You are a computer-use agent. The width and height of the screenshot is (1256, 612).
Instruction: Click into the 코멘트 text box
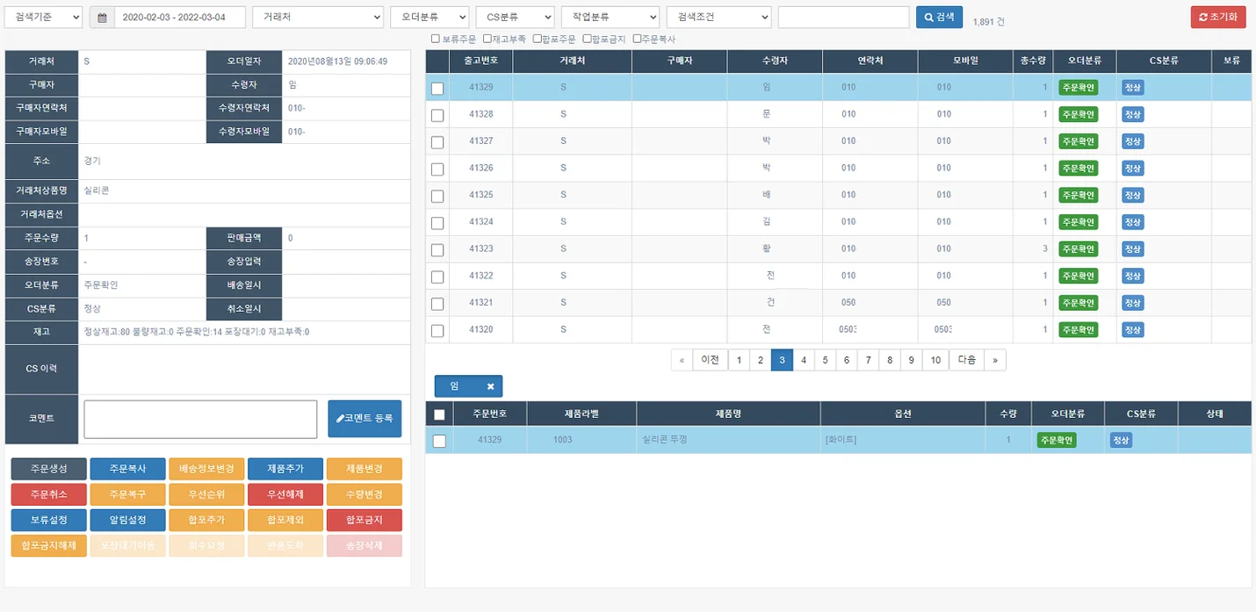pyautogui.click(x=200, y=419)
